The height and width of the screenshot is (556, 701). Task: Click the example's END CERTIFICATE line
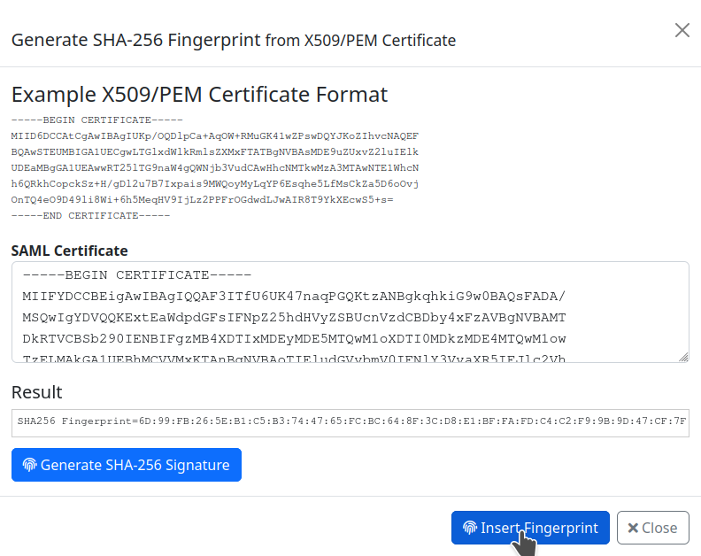(x=90, y=215)
